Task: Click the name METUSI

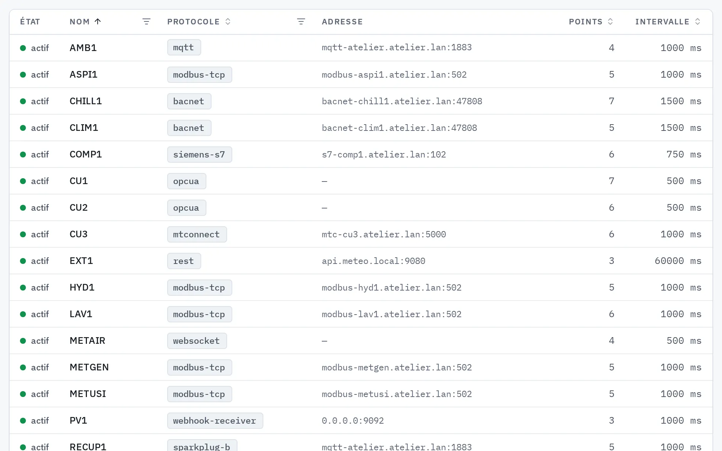Action: coord(88,394)
